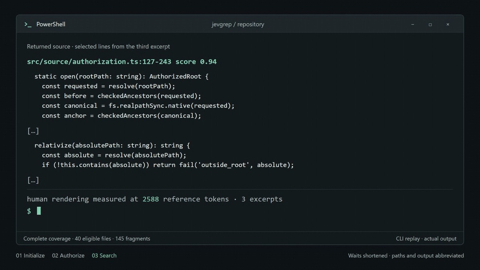
Task: Open the 01 Initialize step
Action: point(30,256)
